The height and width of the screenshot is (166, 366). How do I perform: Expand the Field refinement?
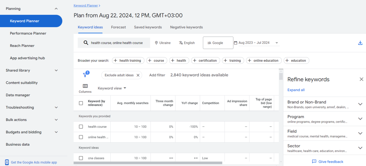tap(360, 133)
